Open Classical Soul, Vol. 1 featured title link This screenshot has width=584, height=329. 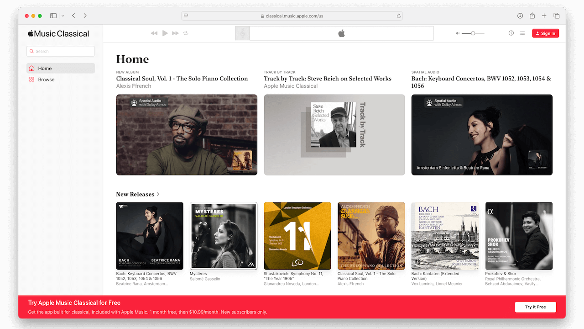pos(182,79)
